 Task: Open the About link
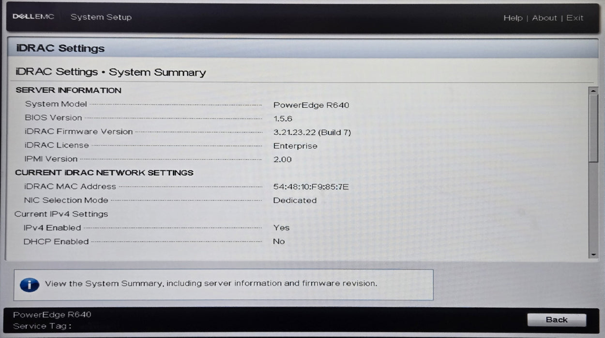544,18
